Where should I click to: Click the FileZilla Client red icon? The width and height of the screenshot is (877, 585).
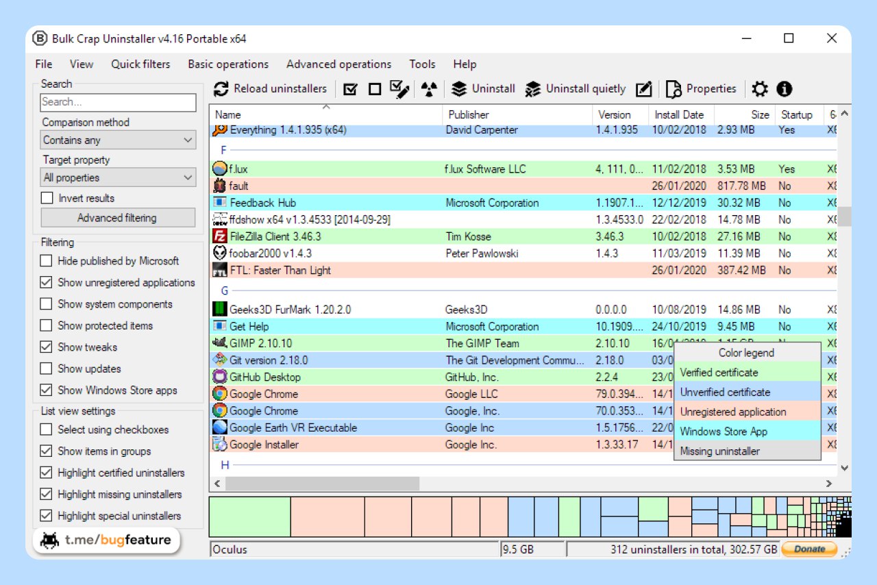point(219,236)
